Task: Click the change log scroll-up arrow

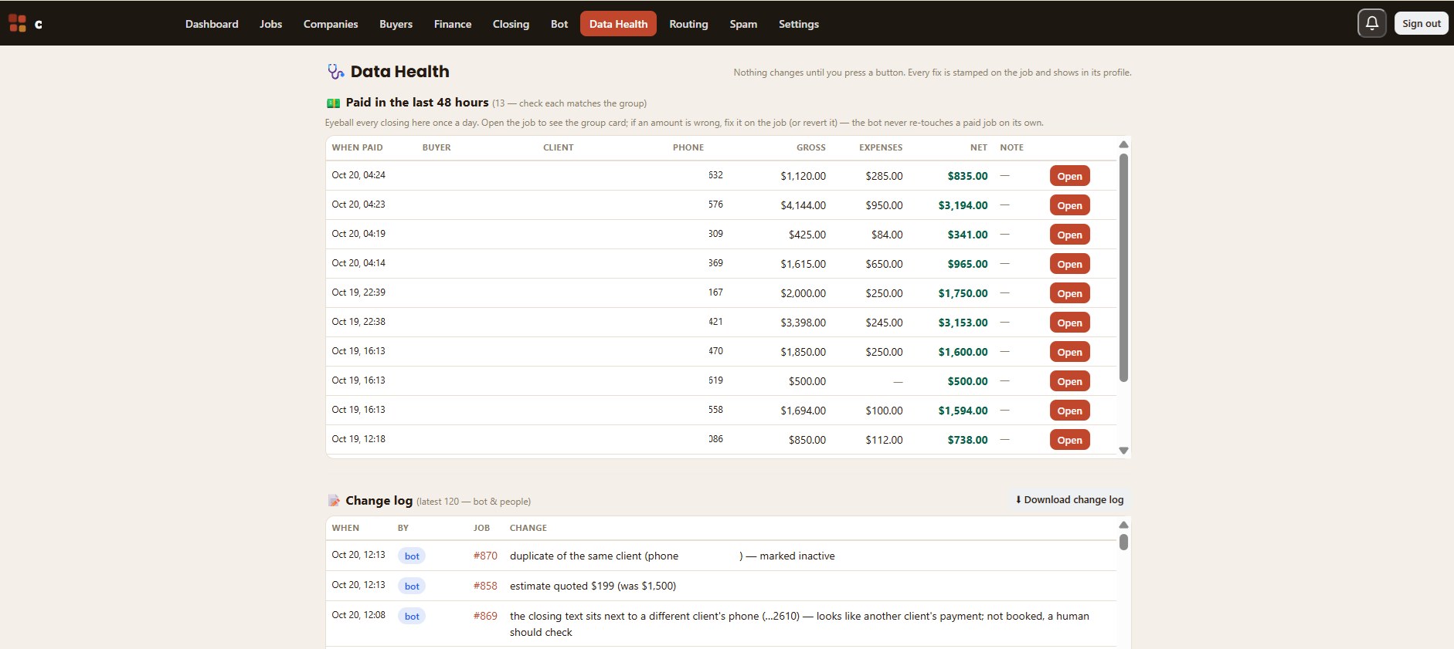Action: click(x=1123, y=525)
